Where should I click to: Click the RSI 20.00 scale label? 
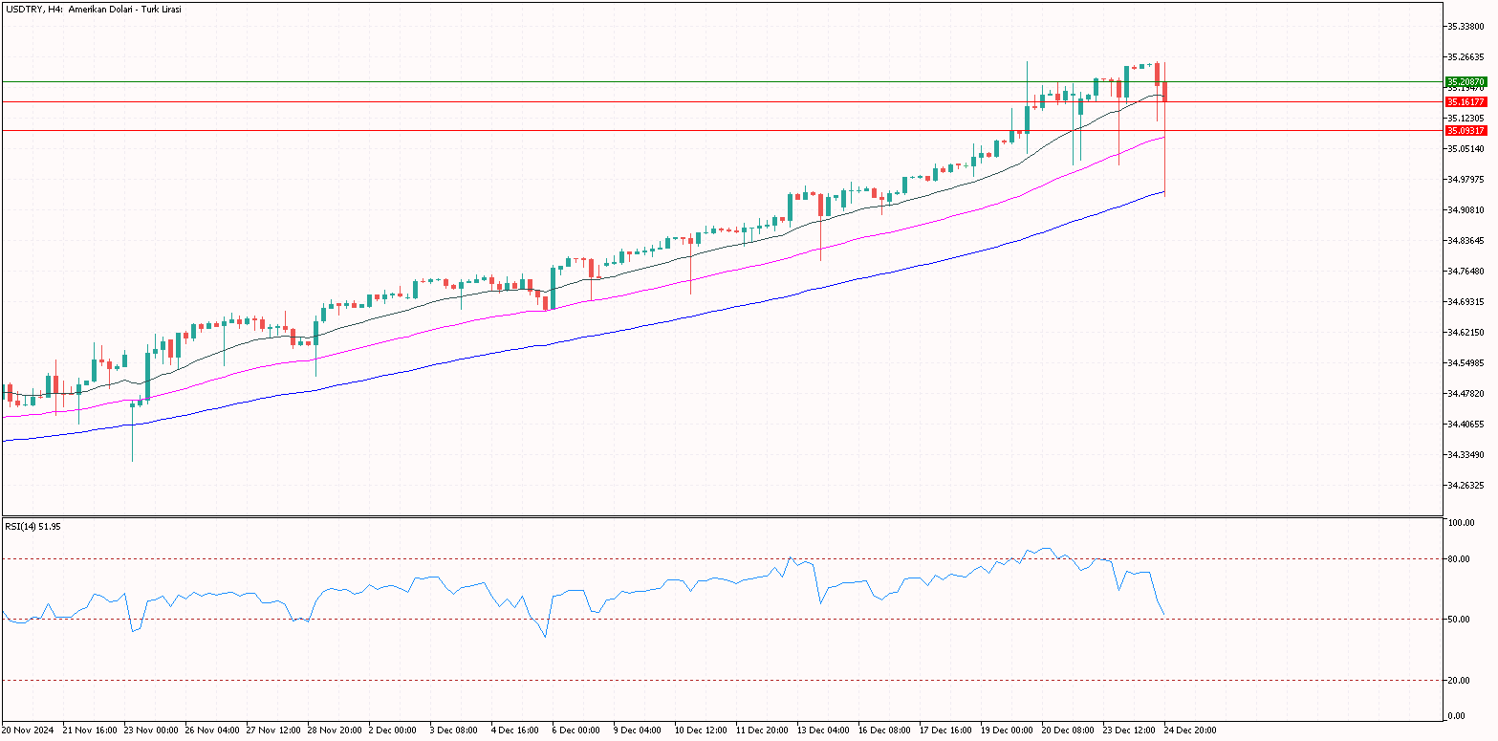(1460, 681)
